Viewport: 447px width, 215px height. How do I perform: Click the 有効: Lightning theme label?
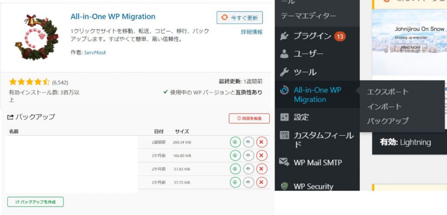tap(406, 142)
